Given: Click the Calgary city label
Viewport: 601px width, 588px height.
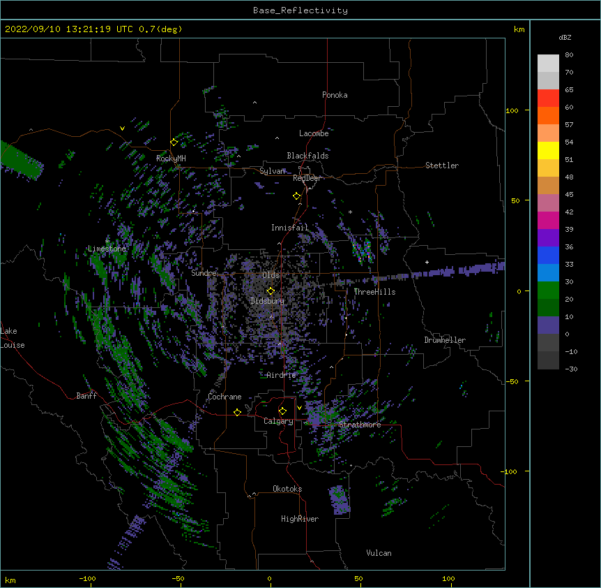Looking at the screenshot, I should (278, 421).
